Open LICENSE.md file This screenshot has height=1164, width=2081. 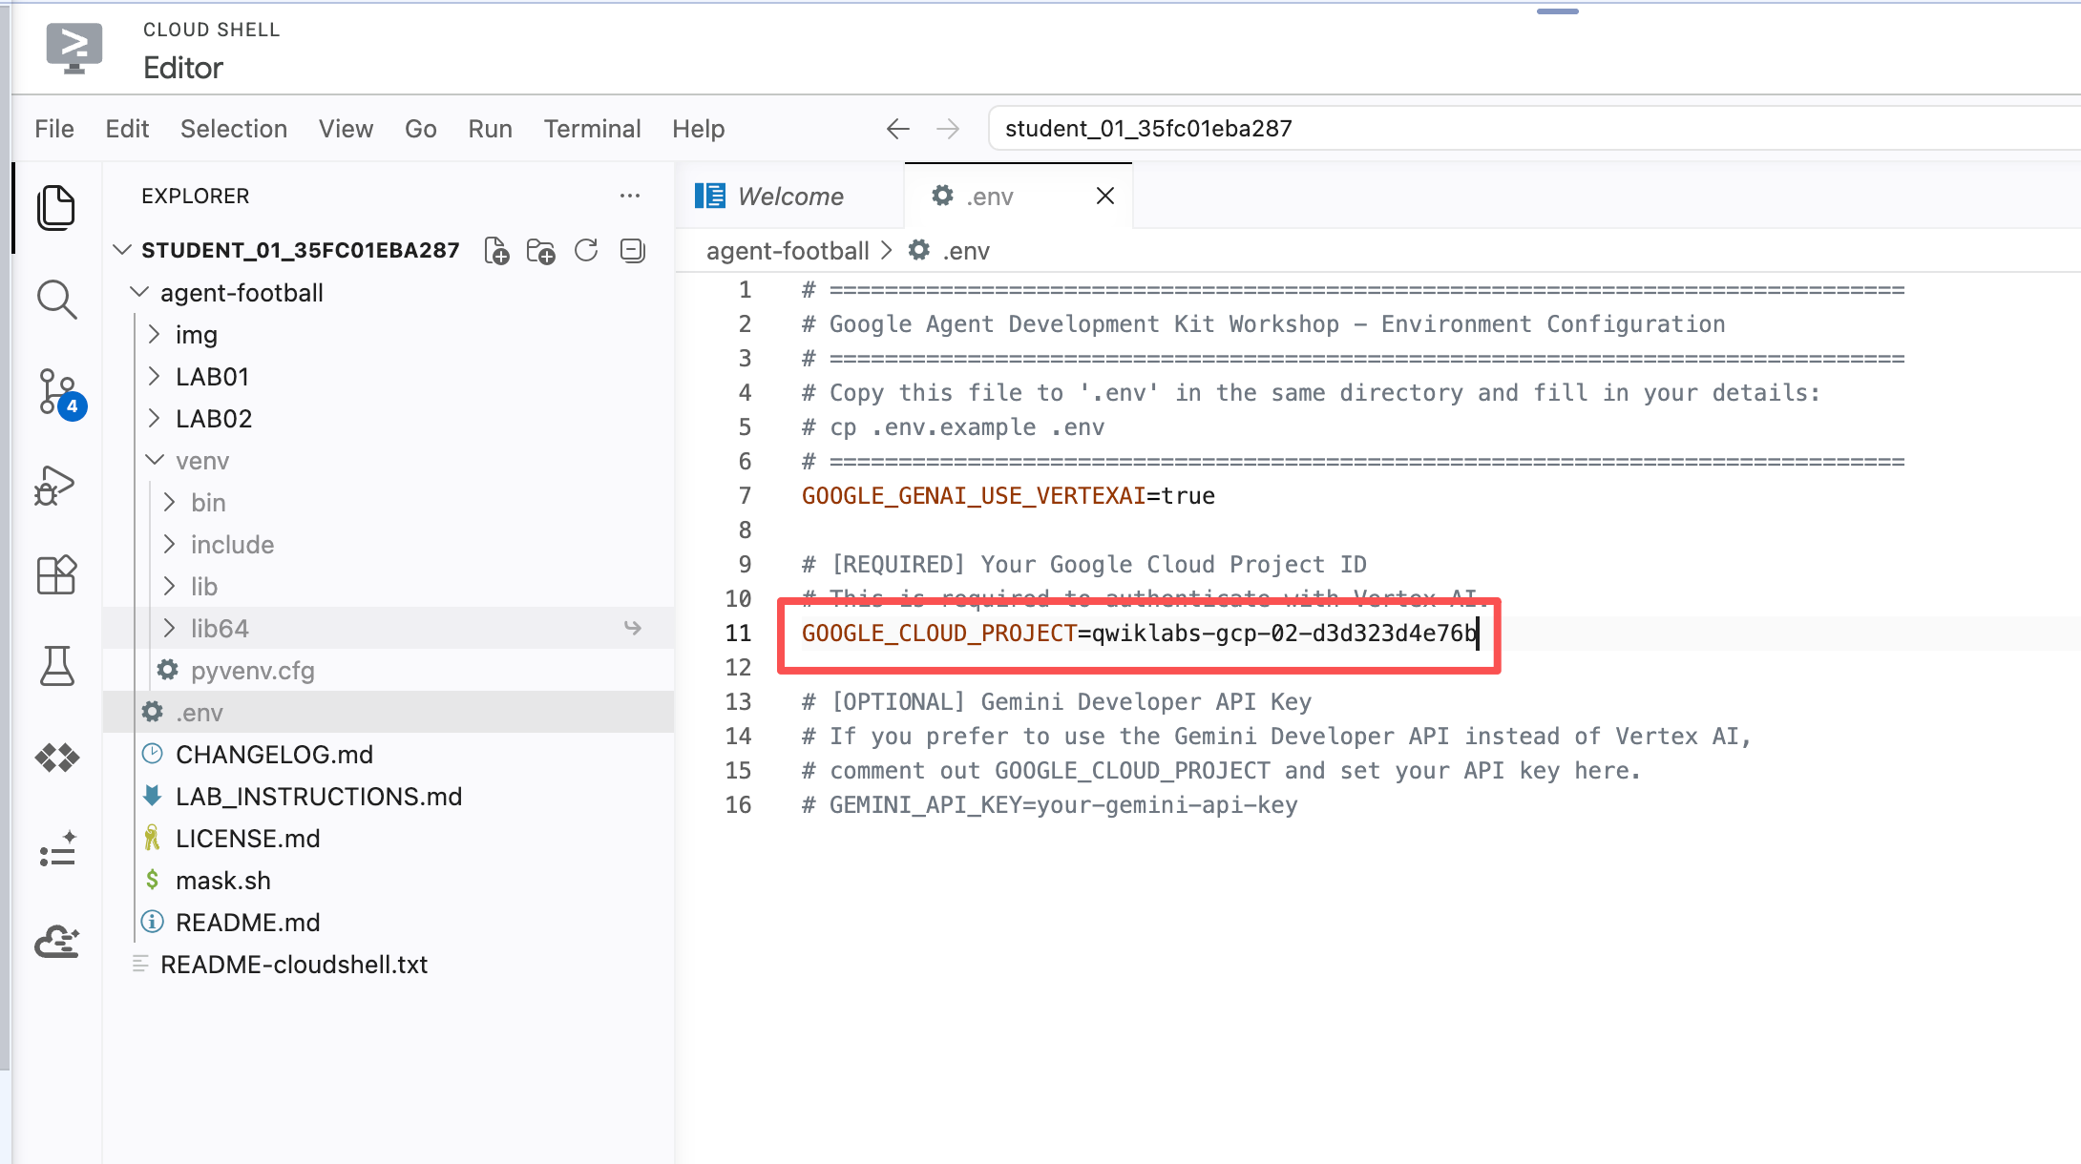coord(247,838)
